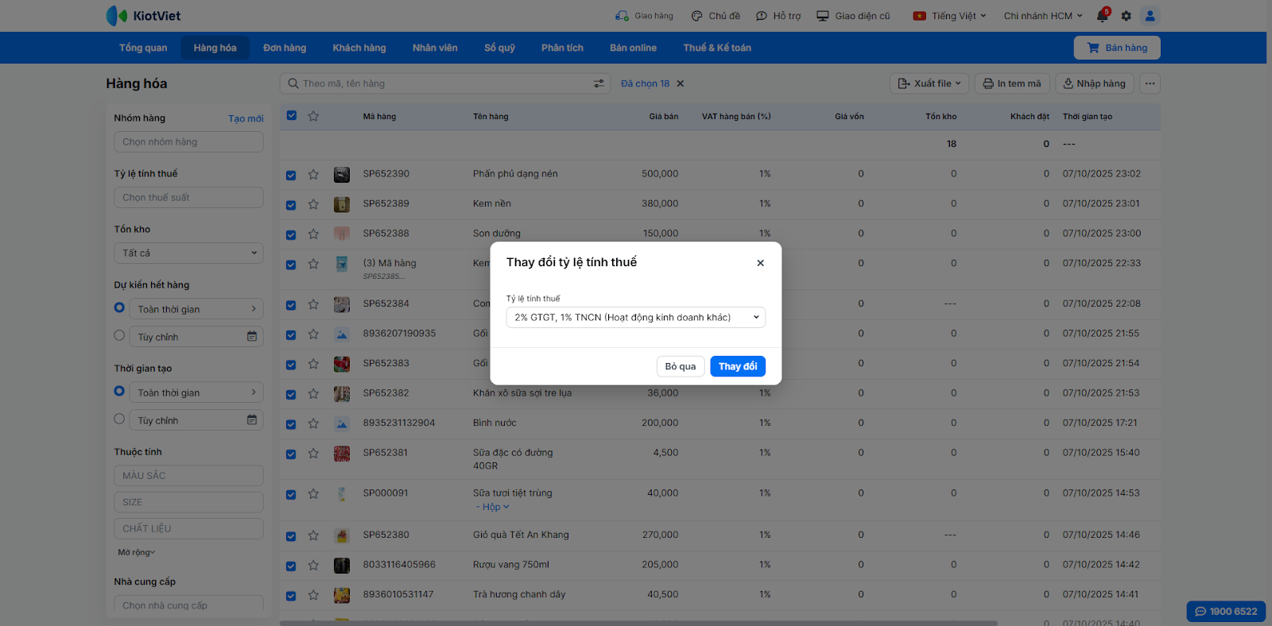1272x626 pixels.
Task: Open the Chọn nhóm hàng selector
Action: [x=188, y=142]
